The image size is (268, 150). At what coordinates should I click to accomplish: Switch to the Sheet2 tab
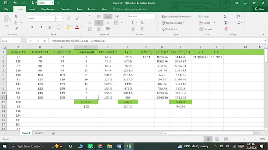tap(39, 133)
